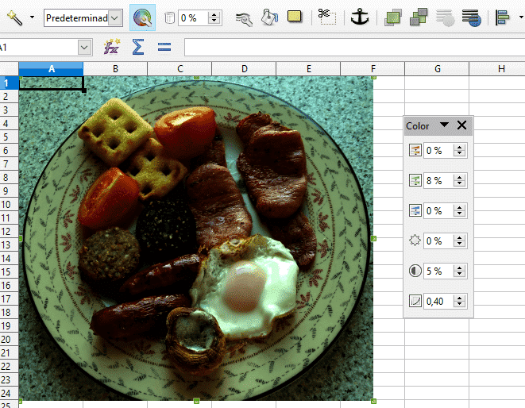
Task: Click the Red channel icon
Action: [x=415, y=150]
